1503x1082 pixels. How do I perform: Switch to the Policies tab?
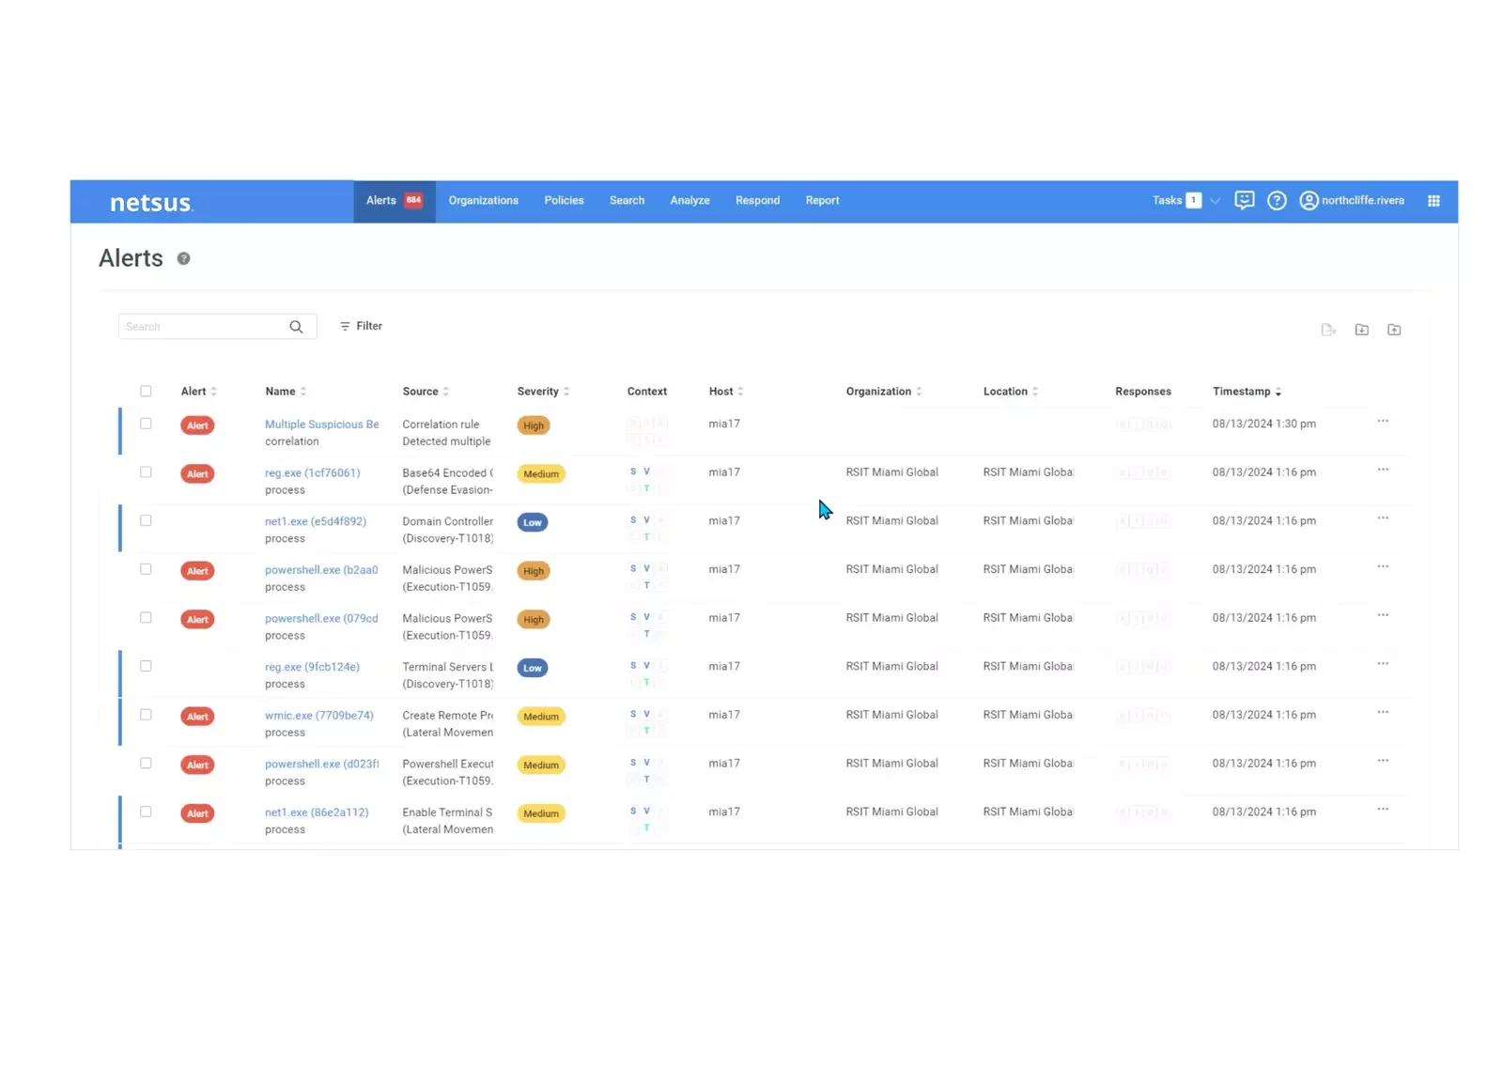(564, 201)
